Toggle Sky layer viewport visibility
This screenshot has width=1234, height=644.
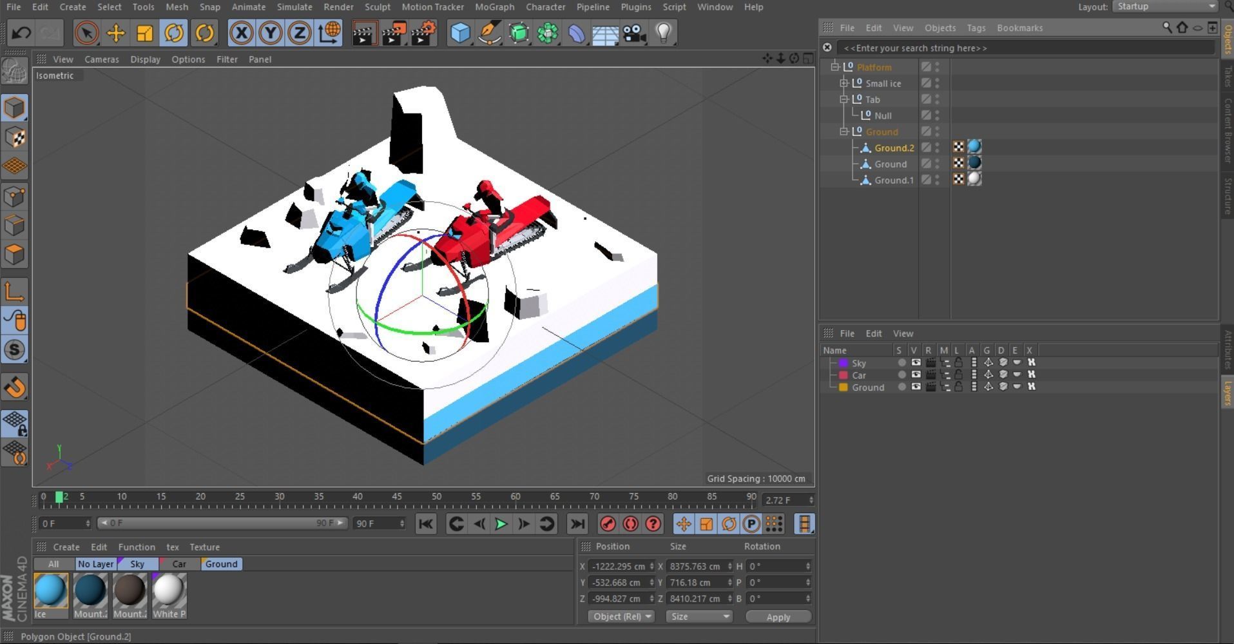tap(916, 363)
